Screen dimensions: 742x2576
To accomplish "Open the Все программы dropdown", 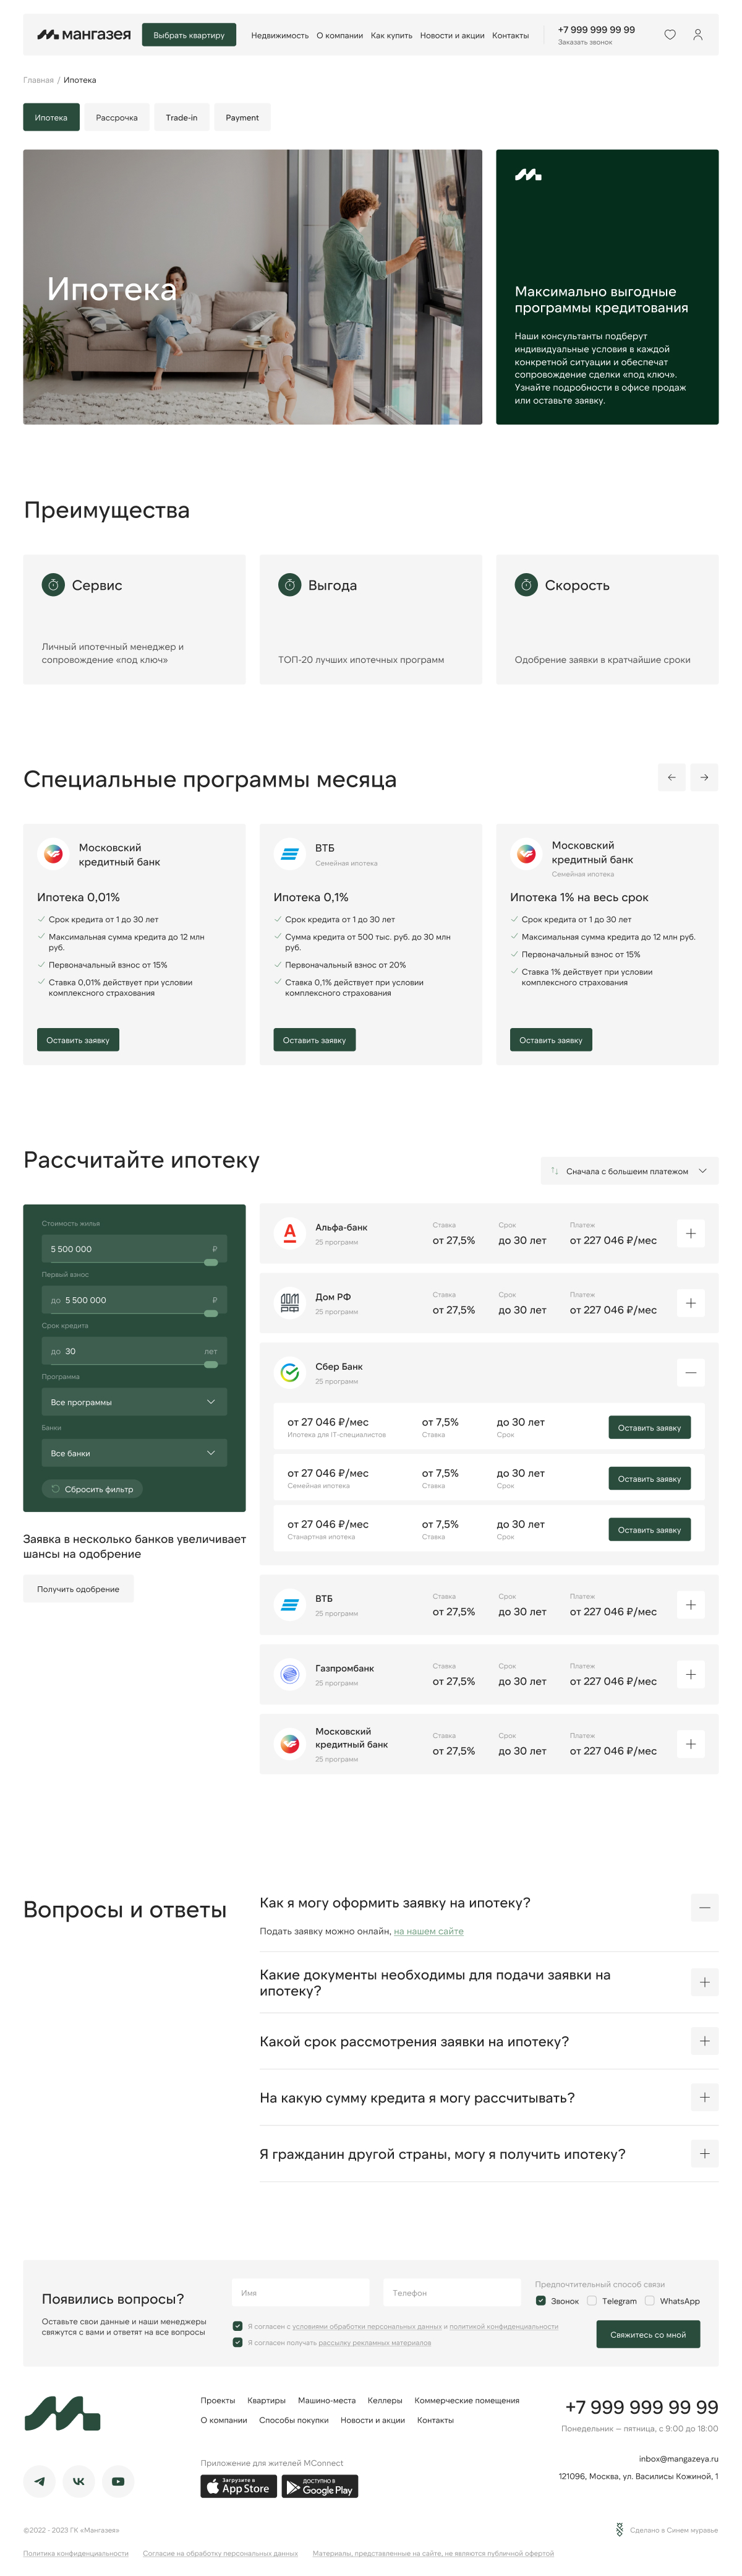I will (134, 1401).
